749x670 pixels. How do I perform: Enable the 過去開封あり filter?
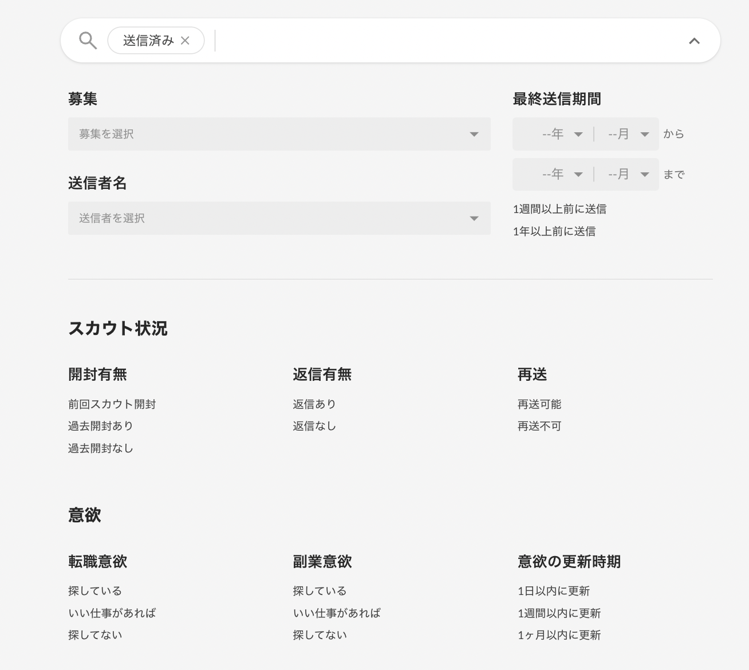(x=100, y=425)
